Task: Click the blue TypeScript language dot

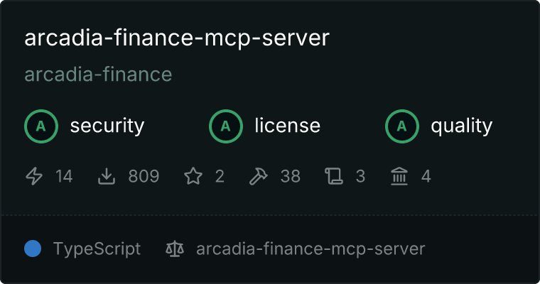Action: (x=33, y=249)
